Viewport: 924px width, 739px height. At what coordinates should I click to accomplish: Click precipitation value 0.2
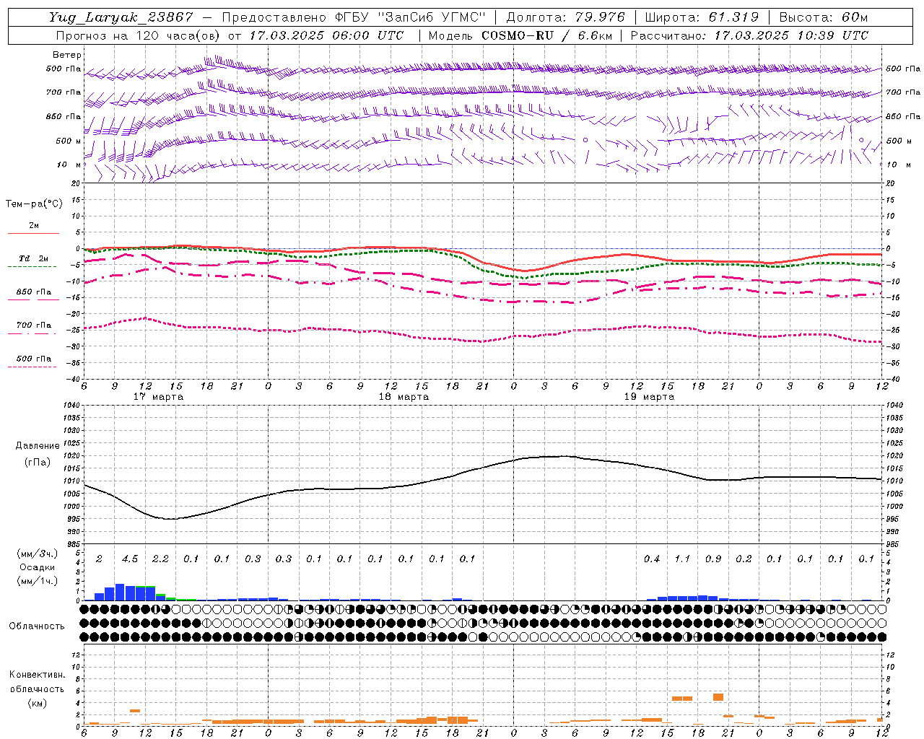click(744, 559)
